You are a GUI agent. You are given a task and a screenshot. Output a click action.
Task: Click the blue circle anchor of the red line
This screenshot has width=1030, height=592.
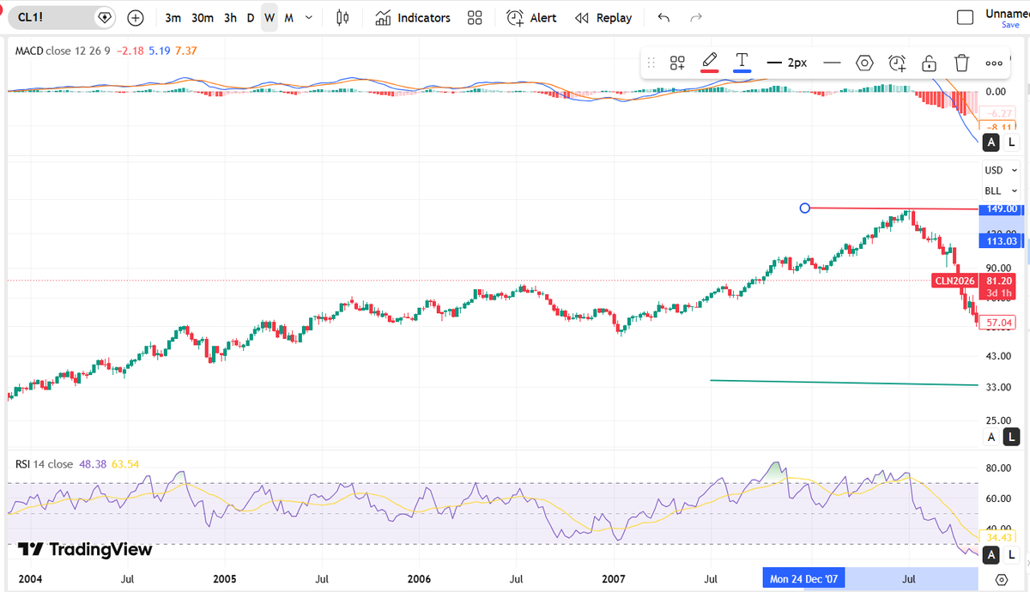(804, 208)
